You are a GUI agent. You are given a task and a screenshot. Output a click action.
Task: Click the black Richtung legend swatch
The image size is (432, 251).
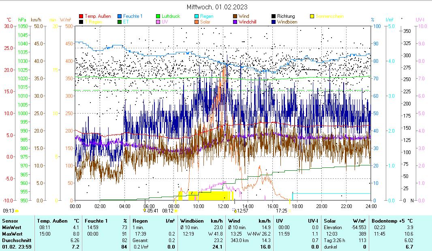tap(274, 16)
